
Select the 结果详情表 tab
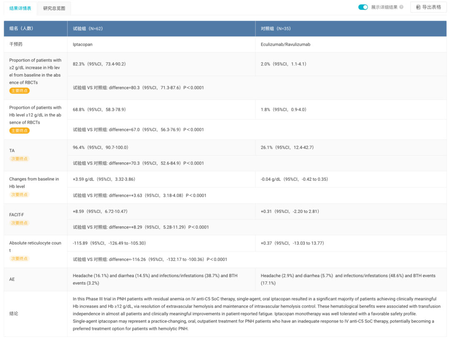tap(20, 8)
